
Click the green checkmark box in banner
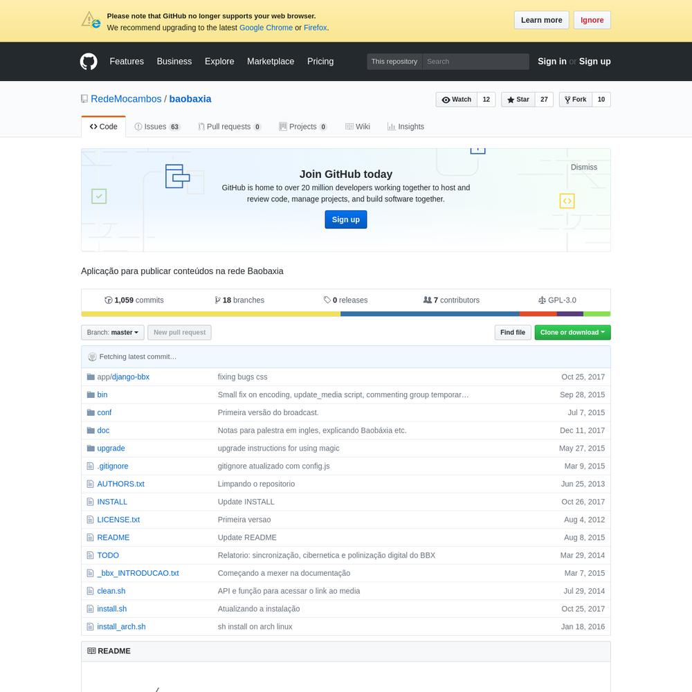point(99,196)
